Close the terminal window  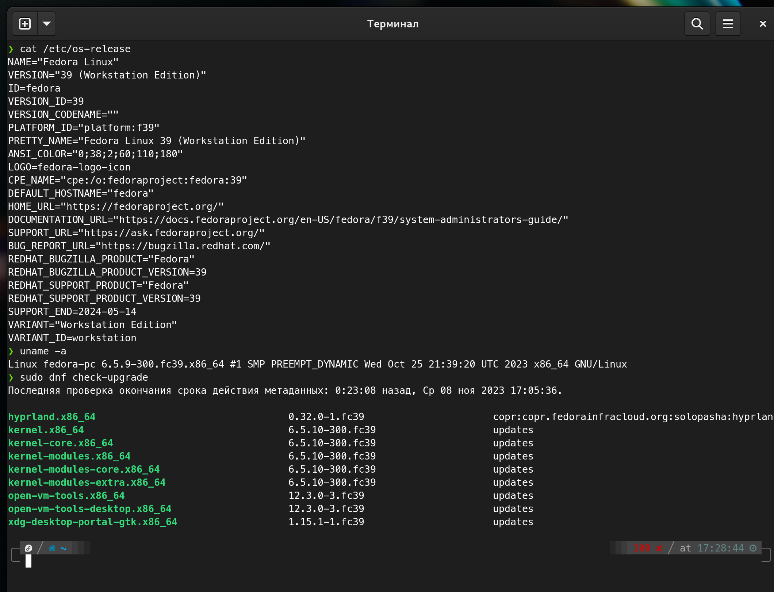[763, 24]
